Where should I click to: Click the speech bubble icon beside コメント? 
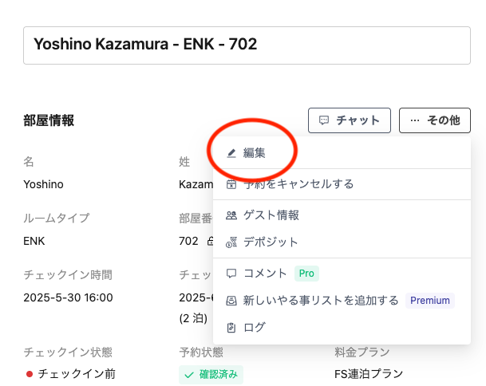click(231, 274)
